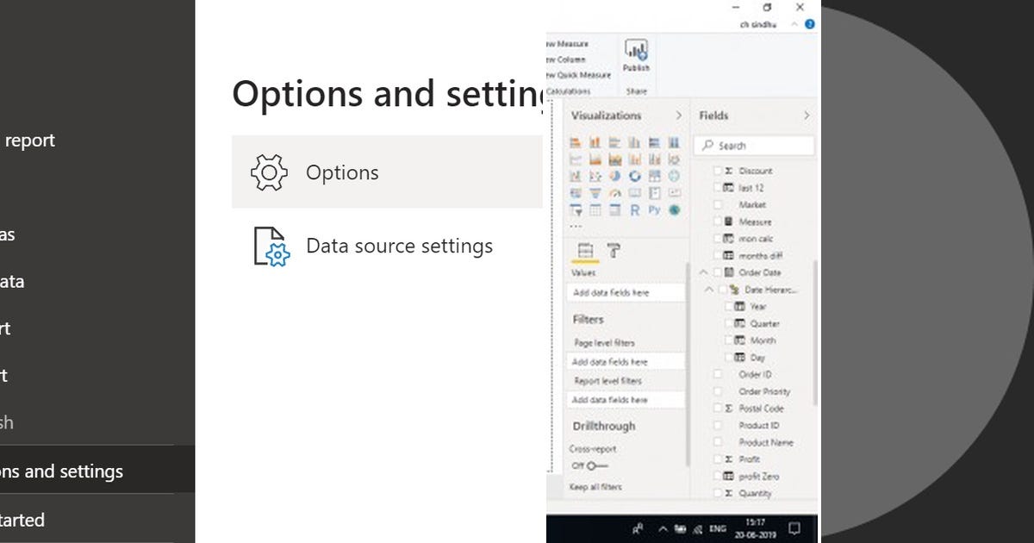Image resolution: width=1034 pixels, height=543 pixels.
Task: Click the Fields search box
Action: 754,145
